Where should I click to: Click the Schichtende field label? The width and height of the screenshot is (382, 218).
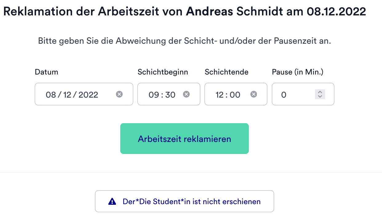pyautogui.click(x=226, y=72)
